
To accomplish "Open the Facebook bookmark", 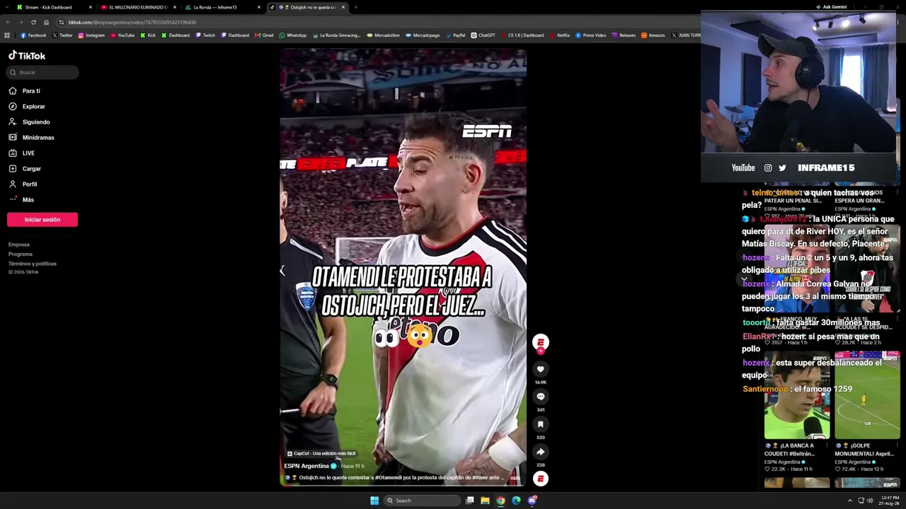I will [x=33, y=35].
